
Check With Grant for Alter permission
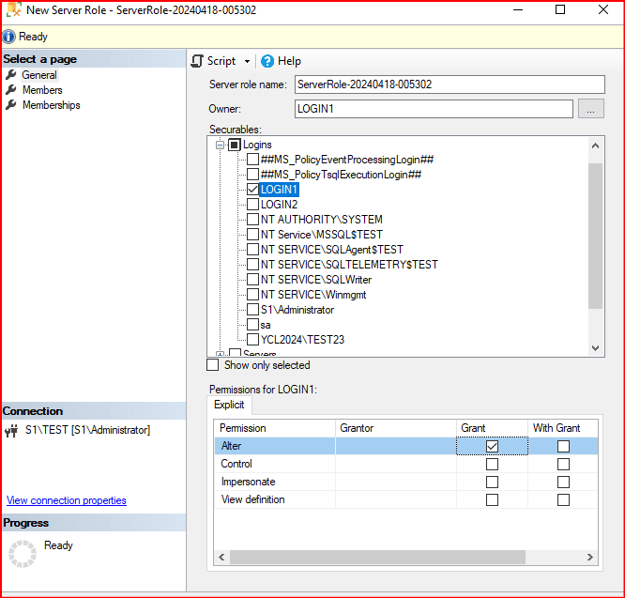(563, 447)
